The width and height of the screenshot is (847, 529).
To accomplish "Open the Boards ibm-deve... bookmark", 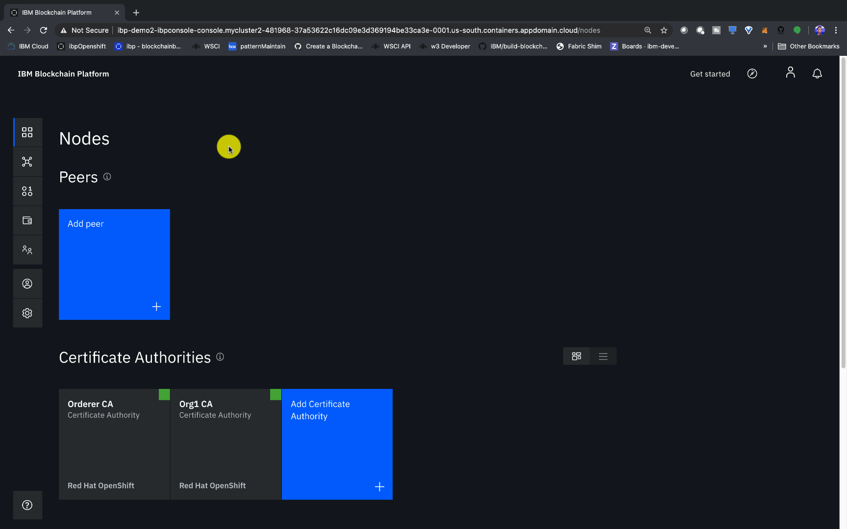I will point(645,46).
